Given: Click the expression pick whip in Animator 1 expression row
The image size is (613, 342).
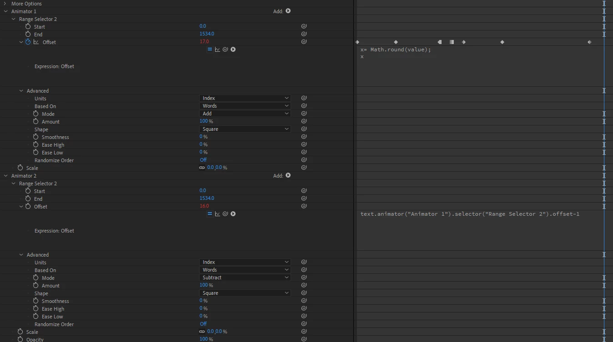Looking at the screenshot, I should 225,49.
